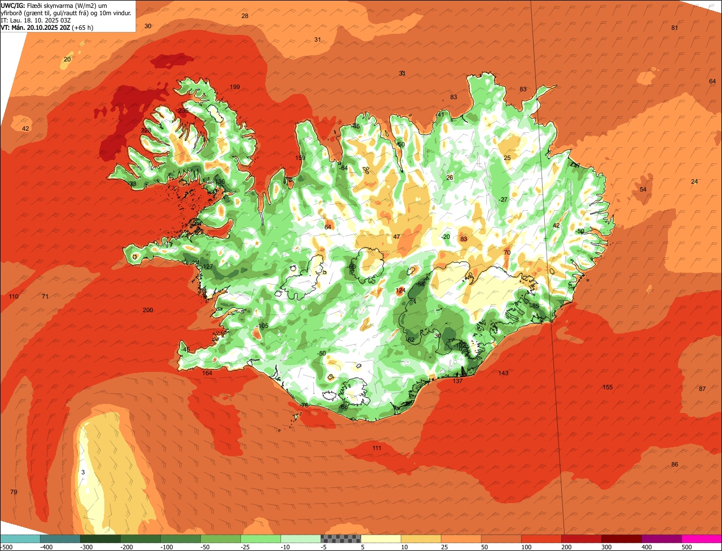Pick the orange 50 to 100 legend swatch
Image resolution: width=722 pixels, height=551 pixels.
[x=501, y=539]
